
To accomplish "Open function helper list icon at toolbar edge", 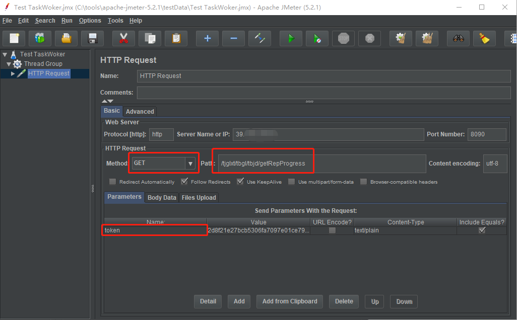I will click(512, 39).
